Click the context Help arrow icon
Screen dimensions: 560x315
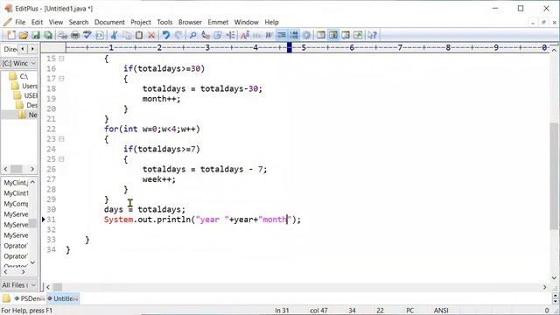tap(372, 35)
